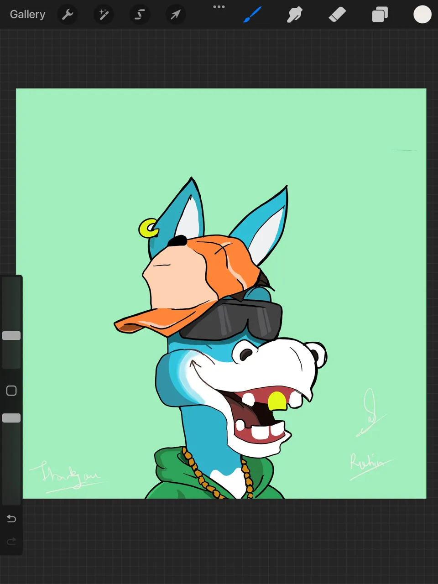The image size is (438, 584).
Task: Select the Smudge tool
Action: [295, 15]
